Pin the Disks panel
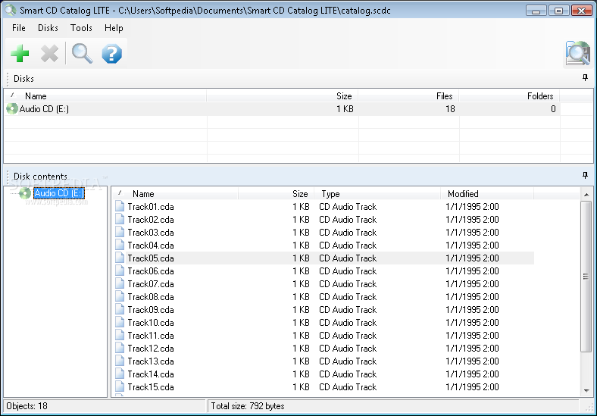Viewport: 597px width, 416px height. [585, 78]
